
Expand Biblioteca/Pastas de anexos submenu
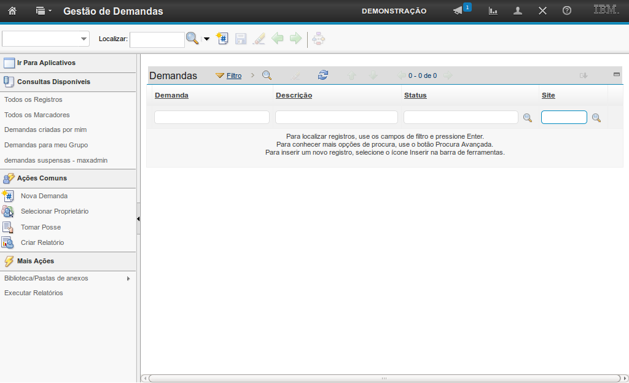click(x=128, y=279)
